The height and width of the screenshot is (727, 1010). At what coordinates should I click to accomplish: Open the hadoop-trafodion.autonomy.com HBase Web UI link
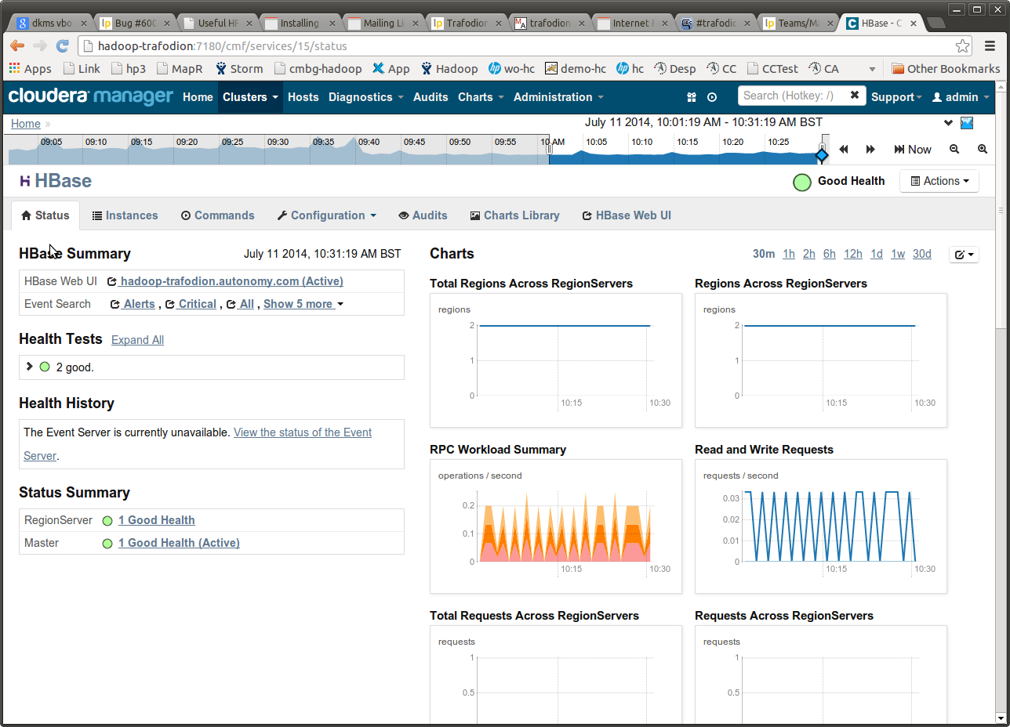pos(231,281)
